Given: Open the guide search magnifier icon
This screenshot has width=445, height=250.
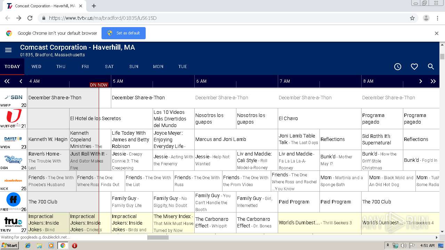Looking at the screenshot, I should click(x=431, y=67).
